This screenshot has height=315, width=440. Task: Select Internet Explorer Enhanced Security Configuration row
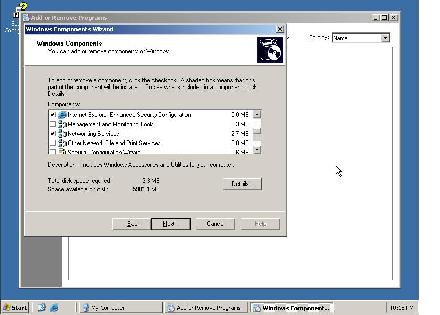[x=151, y=115]
